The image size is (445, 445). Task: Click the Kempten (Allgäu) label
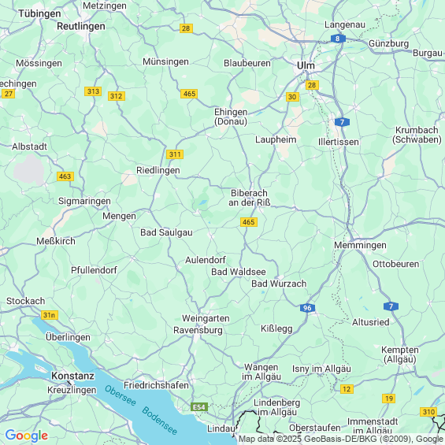pyautogui.click(x=400, y=354)
